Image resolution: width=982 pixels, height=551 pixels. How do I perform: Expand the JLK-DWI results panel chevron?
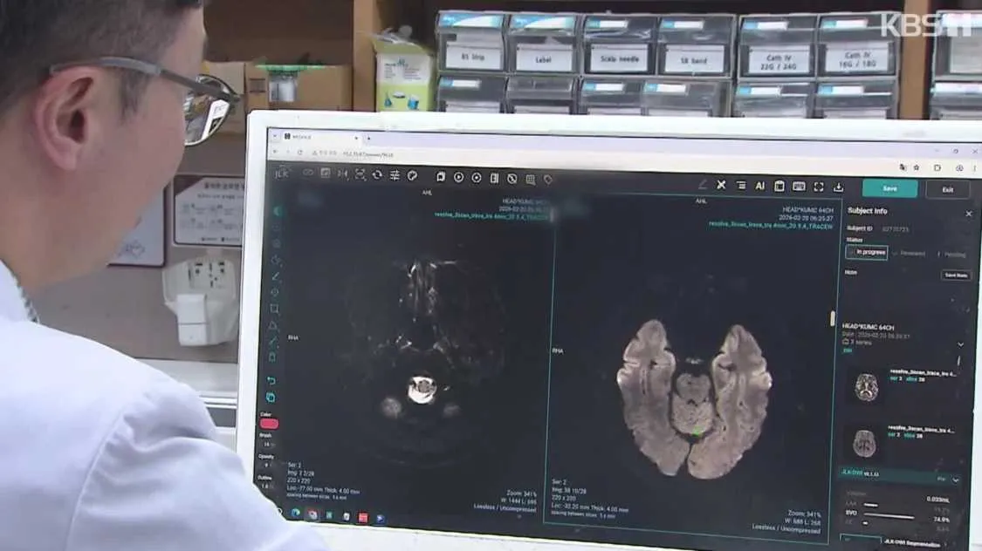coord(956,480)
